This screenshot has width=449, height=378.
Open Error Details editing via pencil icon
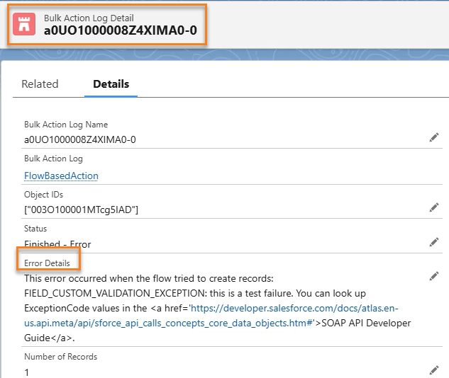434,277
